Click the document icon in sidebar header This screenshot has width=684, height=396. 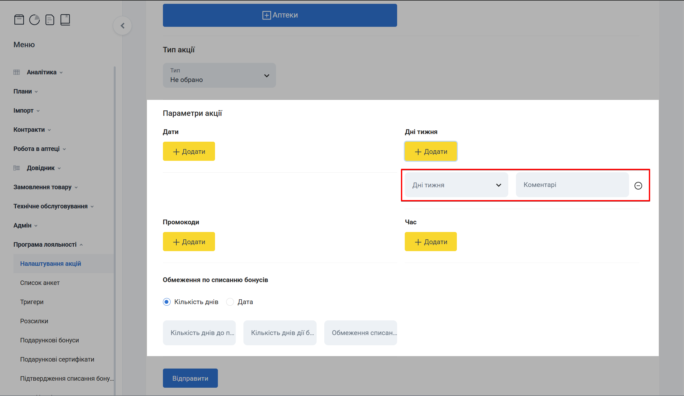point(50,20)
